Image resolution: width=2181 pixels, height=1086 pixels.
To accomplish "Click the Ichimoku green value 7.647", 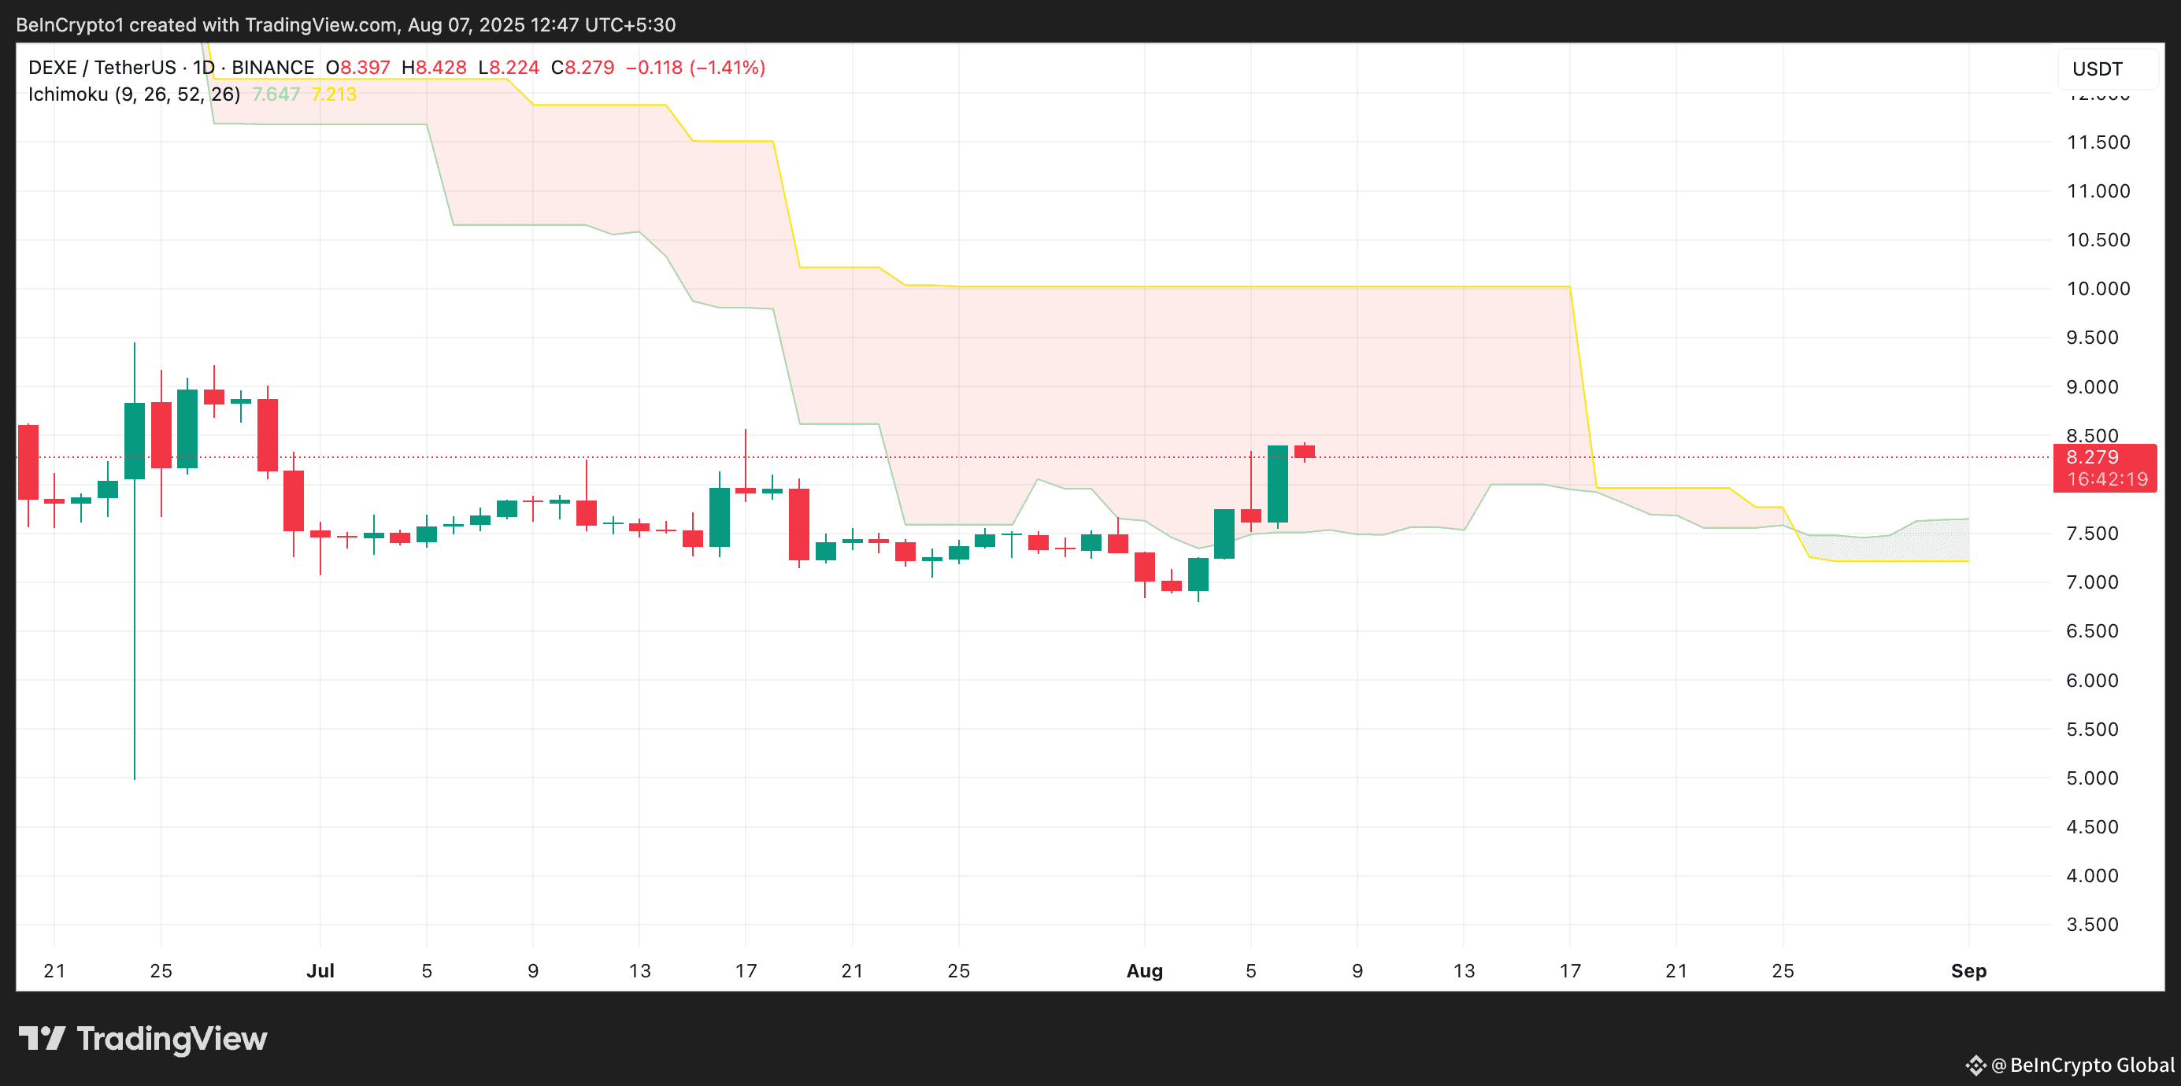I will click(x=276, y=94).
